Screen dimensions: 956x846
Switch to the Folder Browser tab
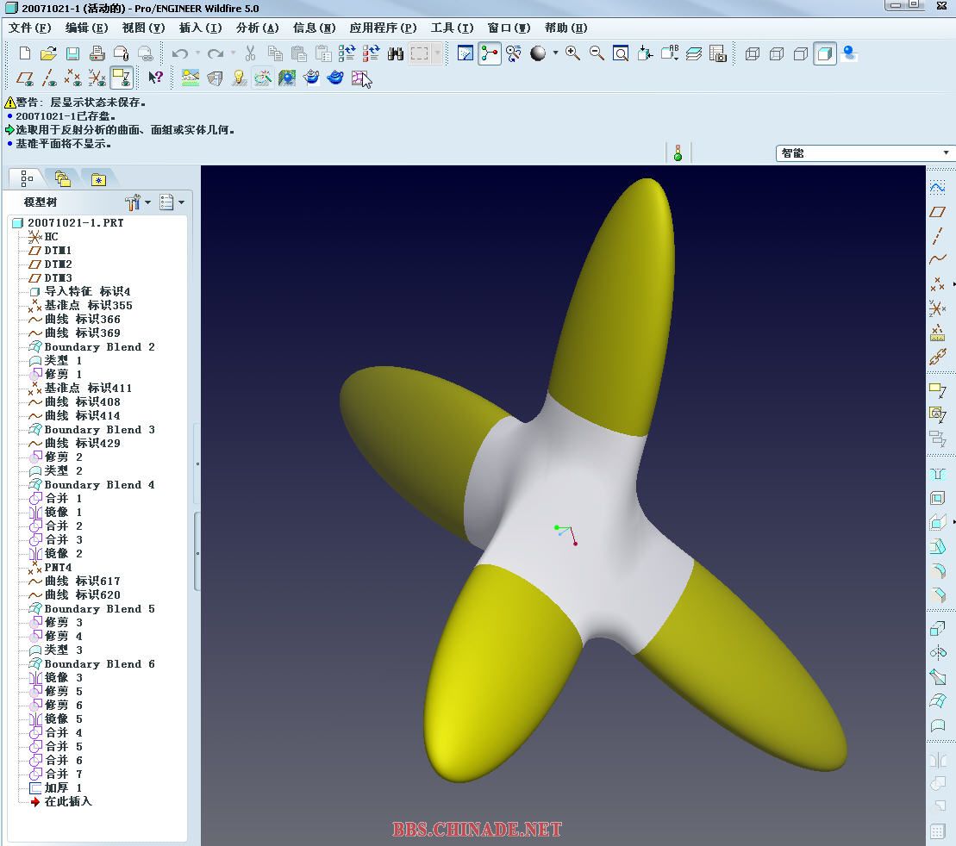tap(62, 179)
